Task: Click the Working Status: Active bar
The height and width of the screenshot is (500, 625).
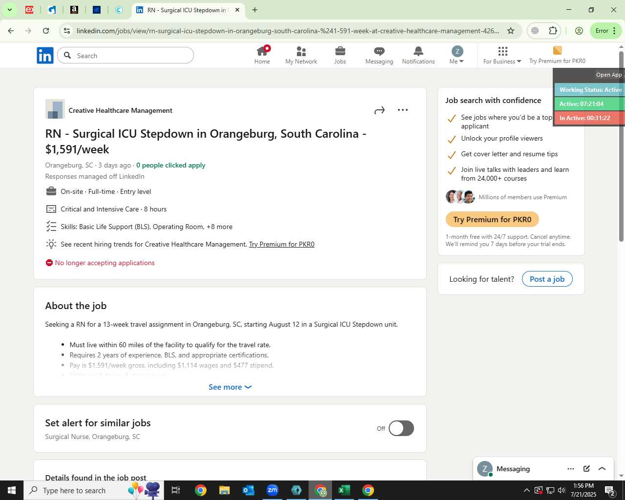Action: pyautogui.click(x=590, y=90)
